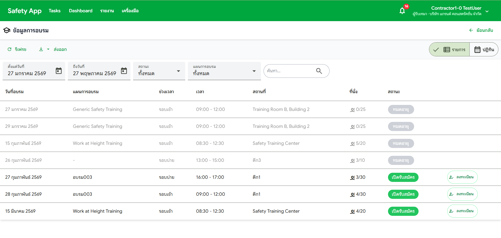Click the graduation cap icon beside ข้อมูลการอบรม
This screenshot has width=501, height=238.
(7, 30)
